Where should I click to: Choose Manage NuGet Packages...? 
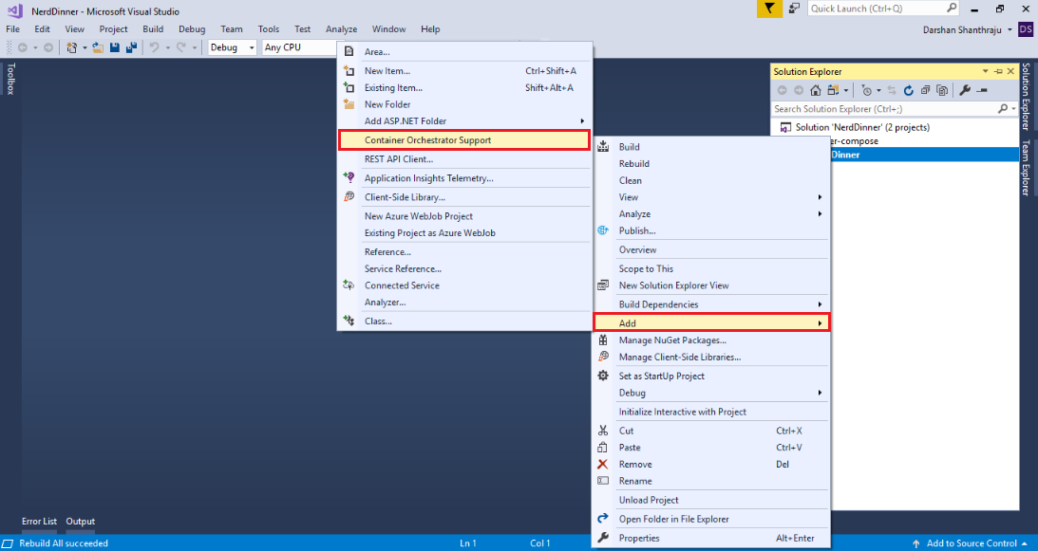710,340
